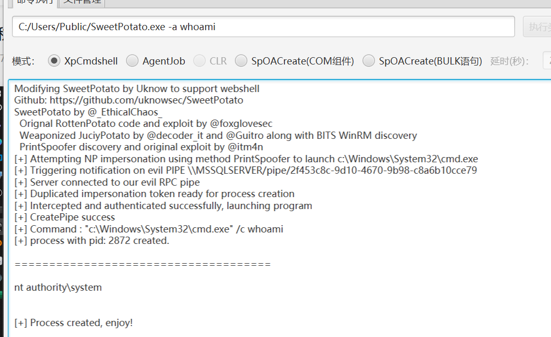This screenshot has height=337, width=551.
Task: Click the 模式: label
Action: click(23, 61)
